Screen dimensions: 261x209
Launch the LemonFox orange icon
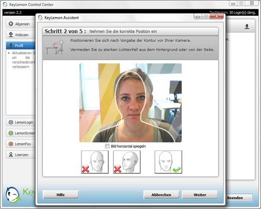click(11, 144)
